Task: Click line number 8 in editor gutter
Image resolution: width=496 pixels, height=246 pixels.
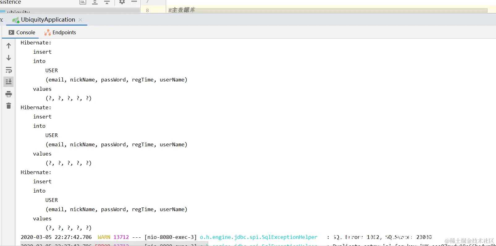Action: (x=147, y=10)
